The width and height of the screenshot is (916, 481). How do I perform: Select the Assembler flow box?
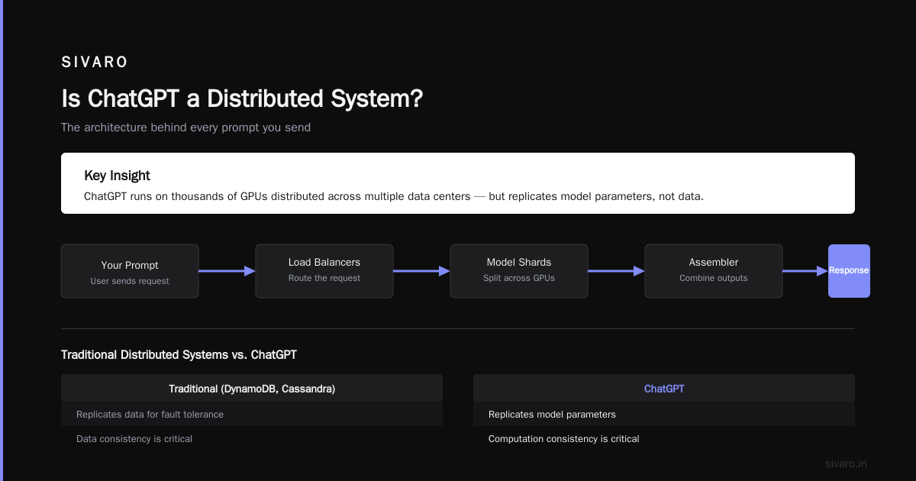coord(714,271)
